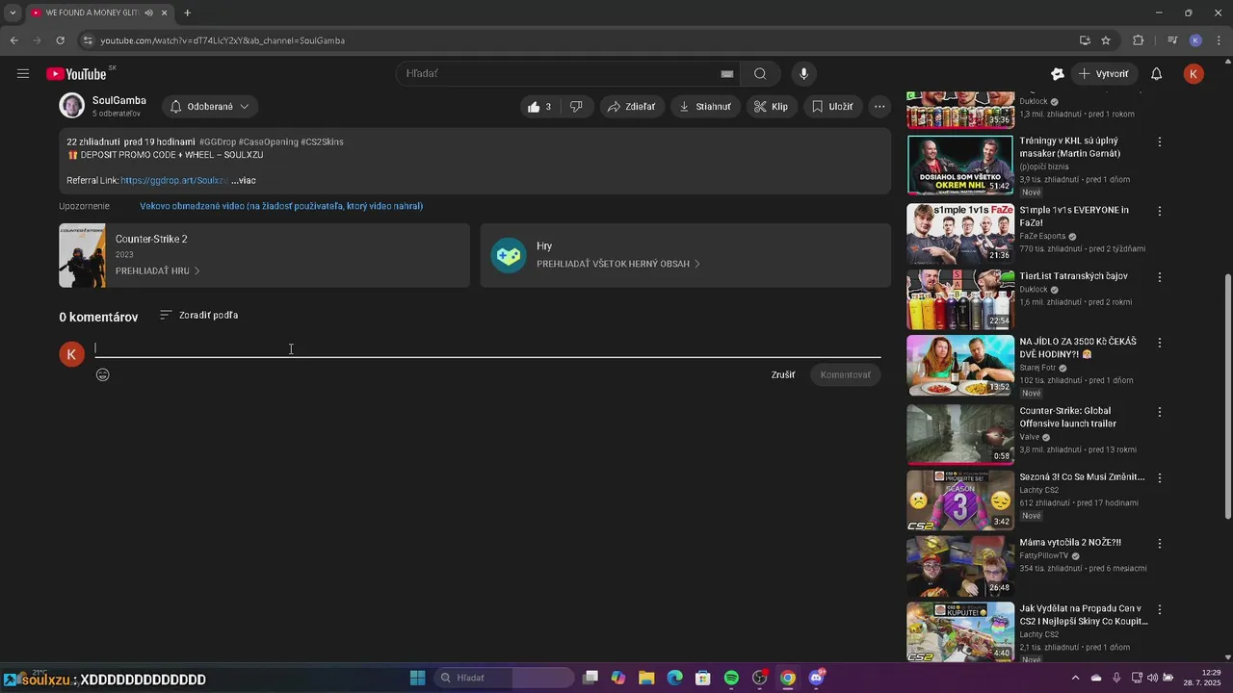Open Máma vytočila 2 NOŽE video title
The width and height of the screenshot is (1233, 693).
1070,543
